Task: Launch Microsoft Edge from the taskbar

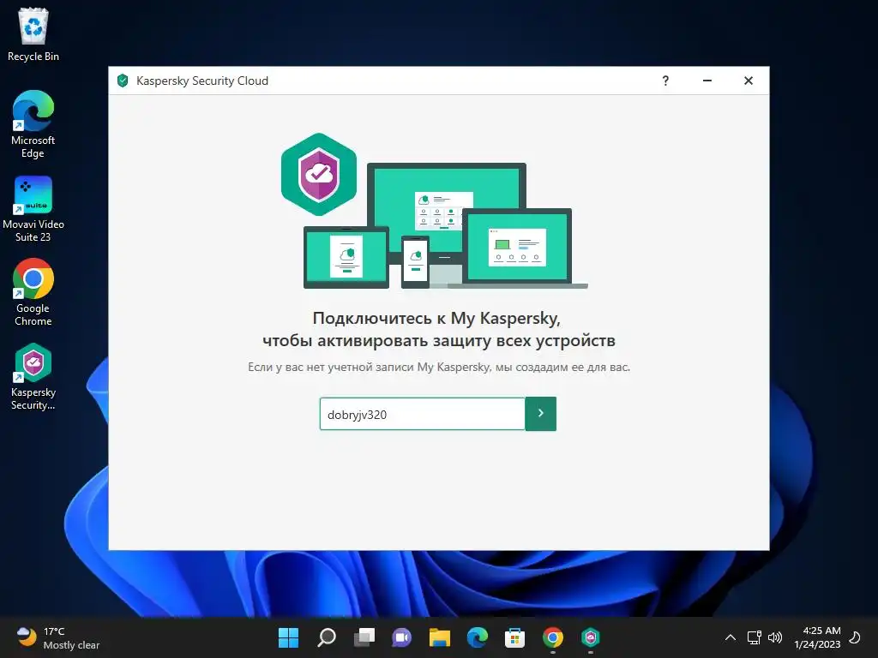Action: (478, 637)
